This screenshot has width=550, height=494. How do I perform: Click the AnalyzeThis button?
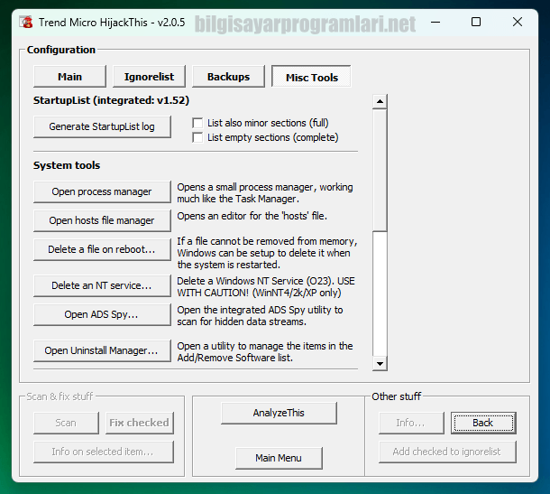(x=279, y=413)
